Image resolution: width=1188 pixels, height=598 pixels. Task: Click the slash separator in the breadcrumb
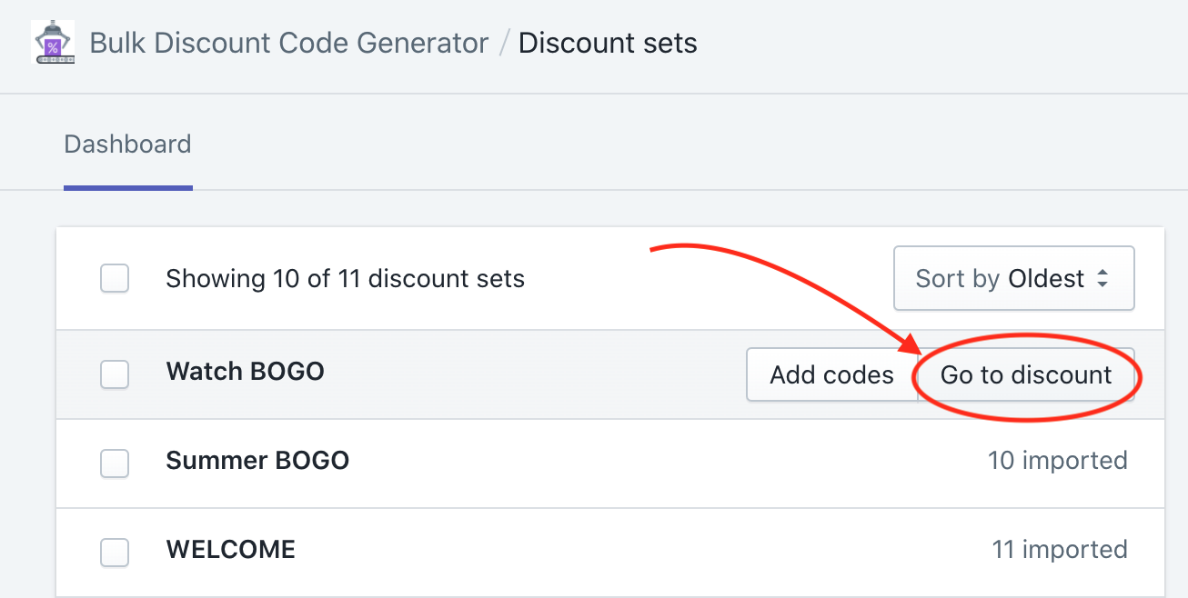pos(503,44)
